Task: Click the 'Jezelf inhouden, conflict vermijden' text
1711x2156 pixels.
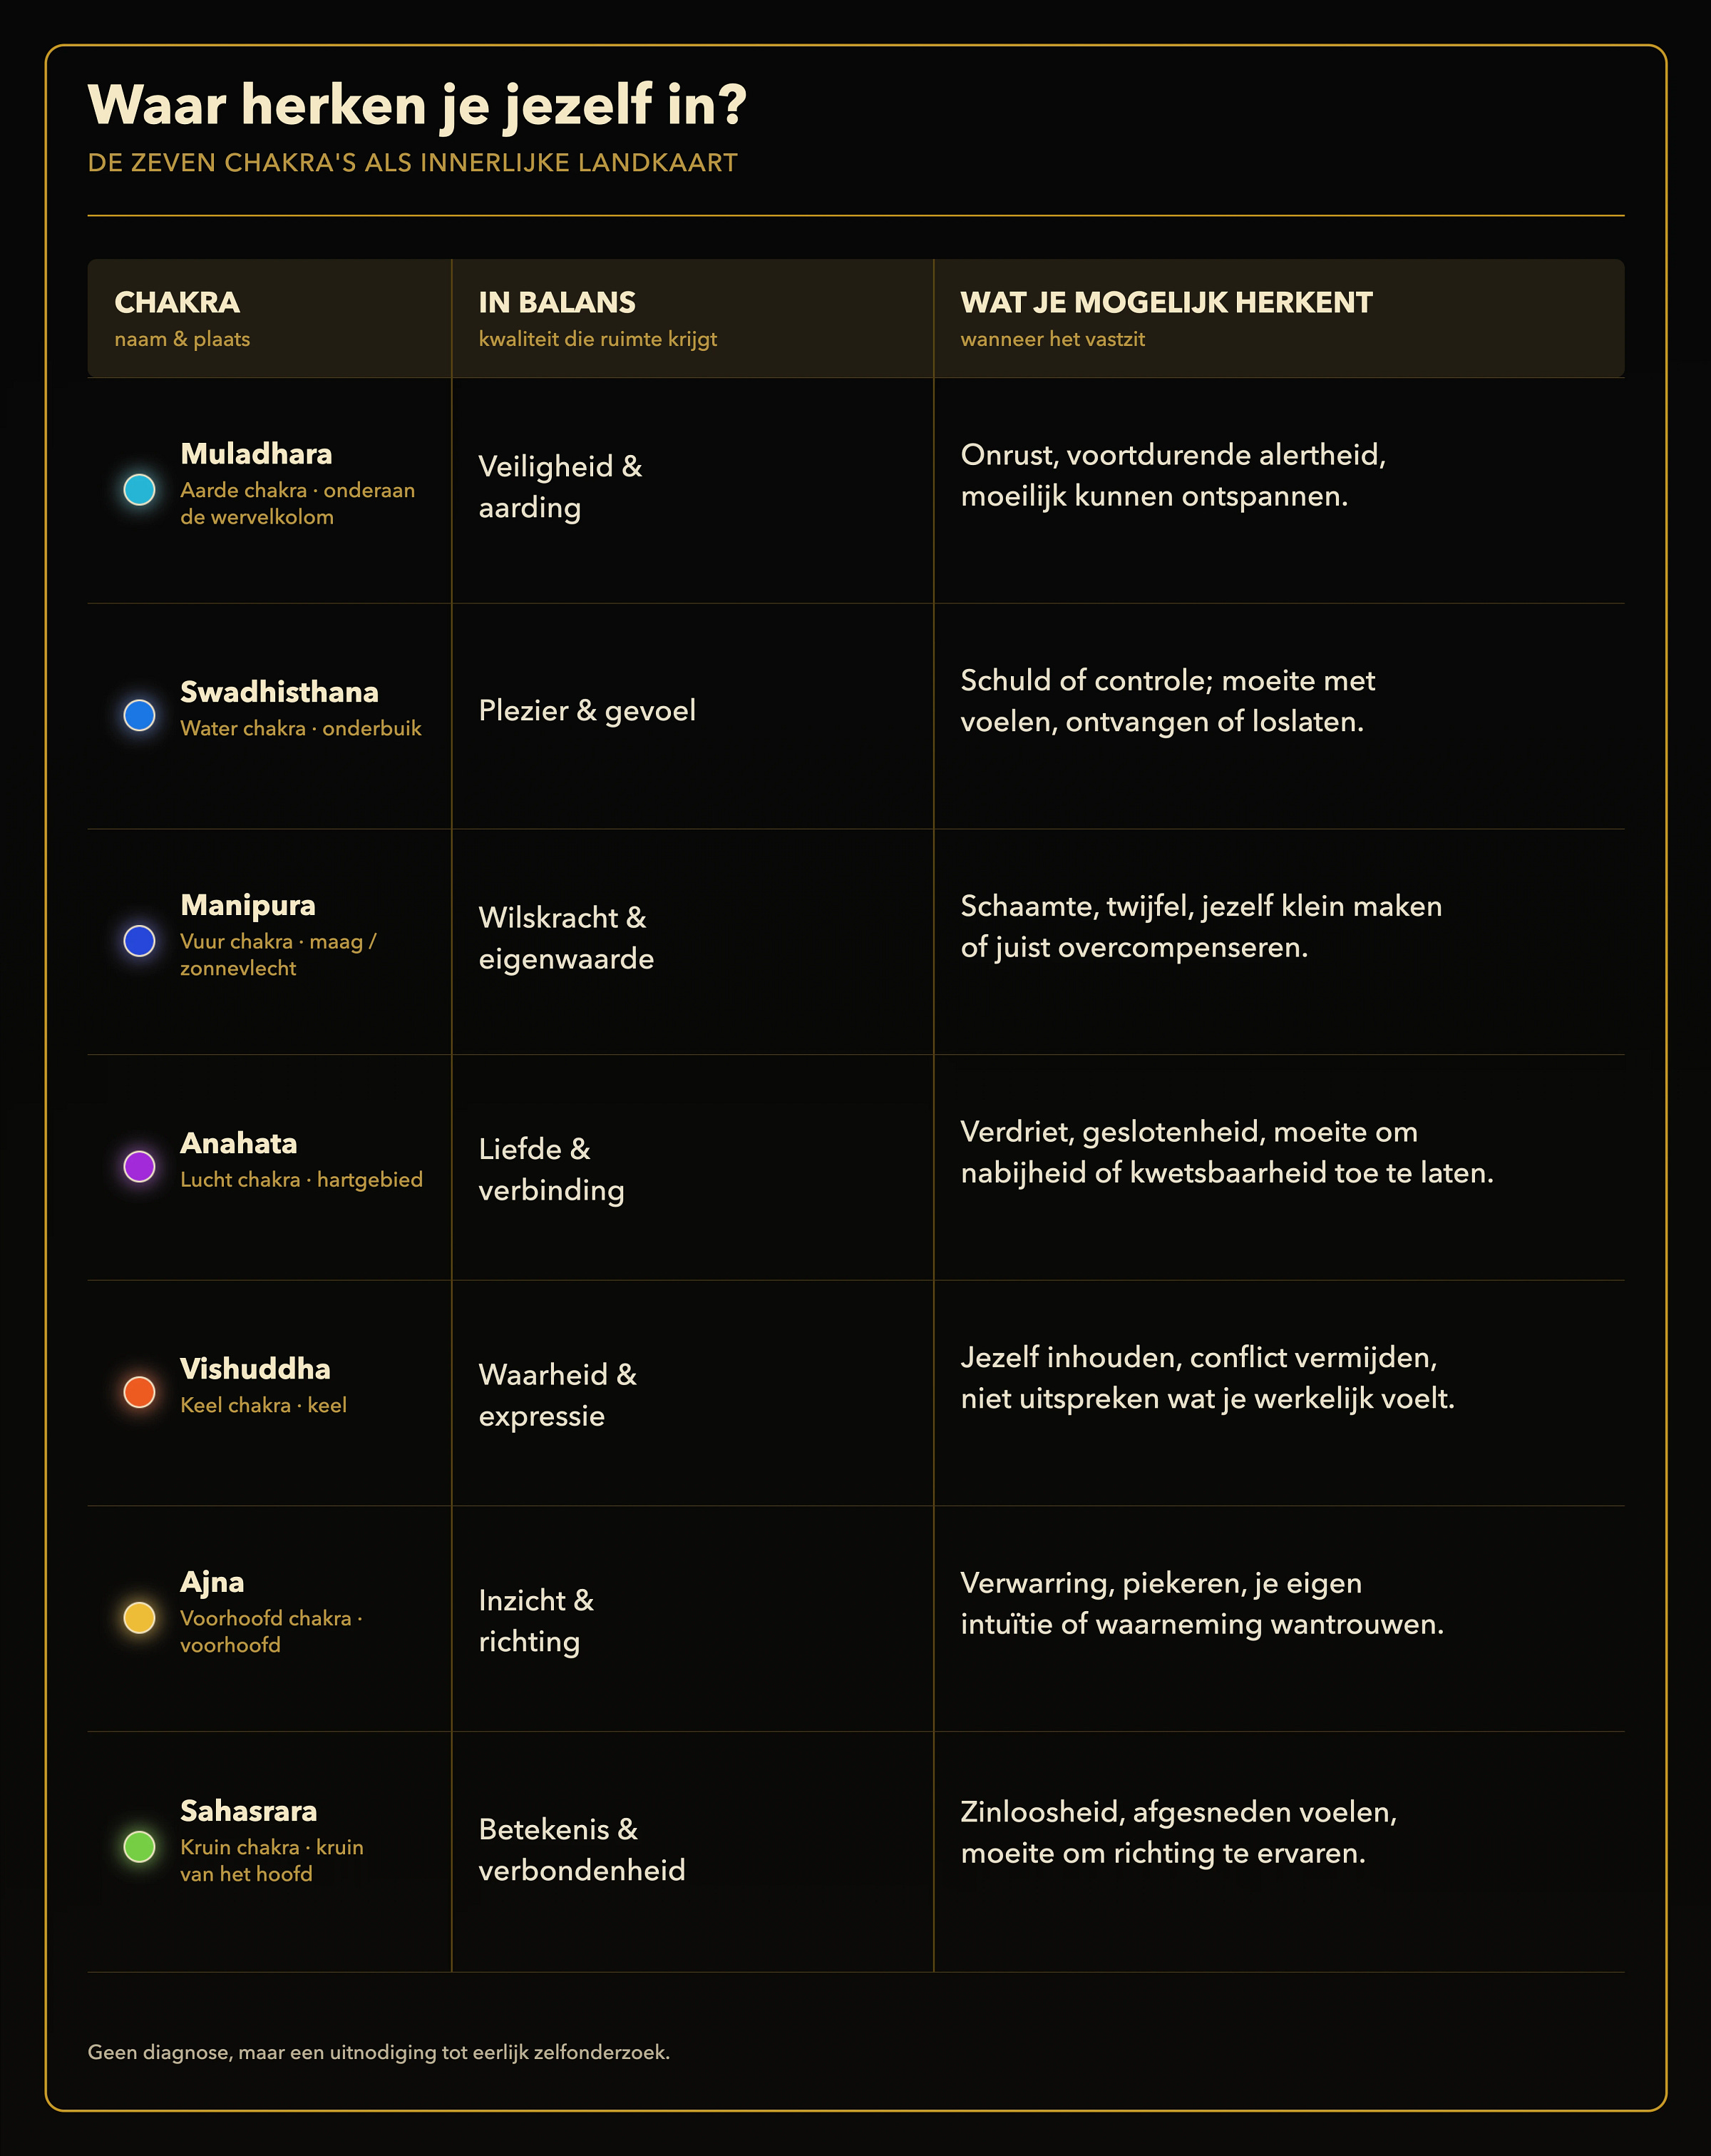Action: [1199, 1357]
